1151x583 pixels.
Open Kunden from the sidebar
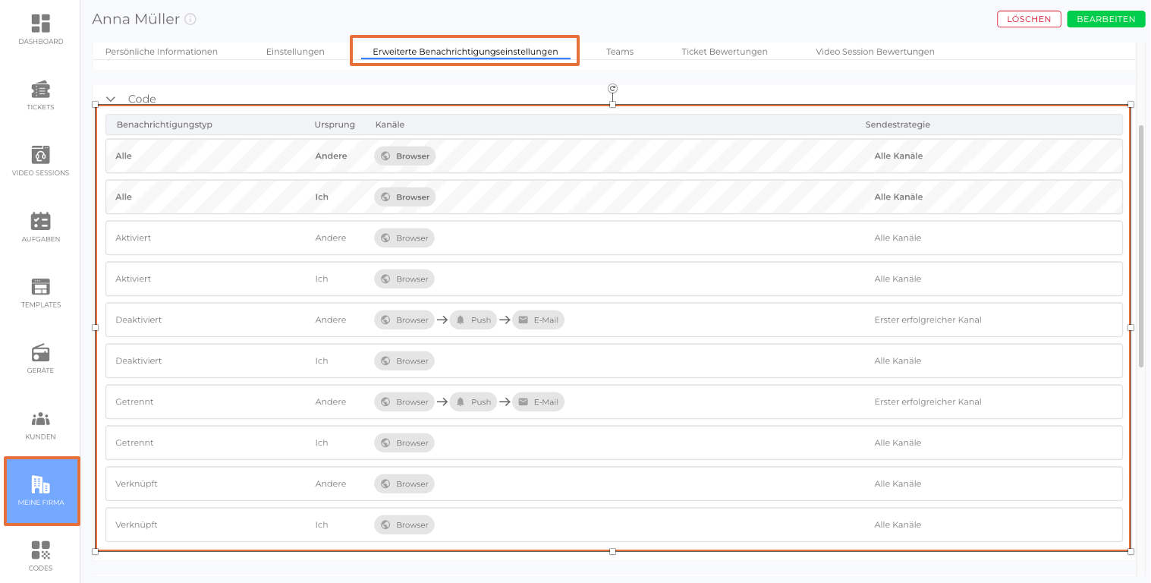coord(40,424)
